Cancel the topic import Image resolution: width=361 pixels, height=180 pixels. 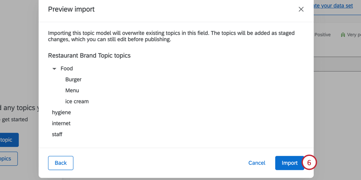coord(257,163)
